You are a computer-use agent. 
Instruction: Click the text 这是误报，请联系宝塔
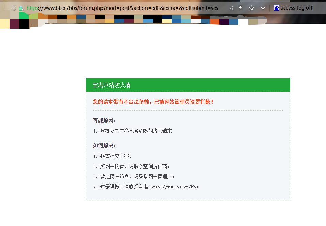124,187
